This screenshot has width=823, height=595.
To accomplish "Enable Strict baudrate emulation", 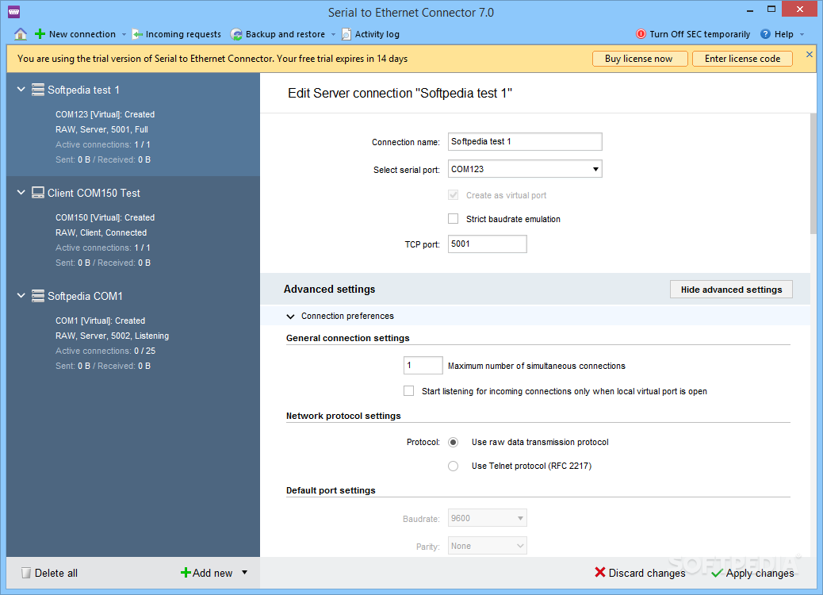I will point(453,219).
